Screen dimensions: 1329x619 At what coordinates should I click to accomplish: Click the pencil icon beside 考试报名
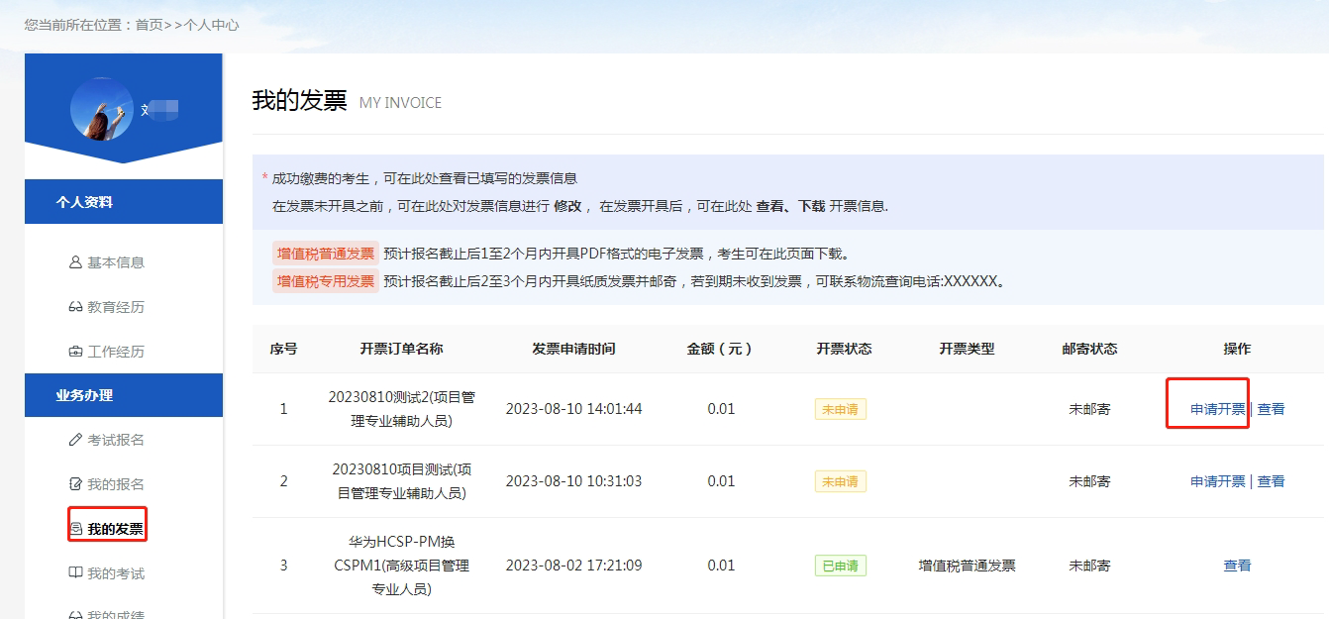coord(75,440)
